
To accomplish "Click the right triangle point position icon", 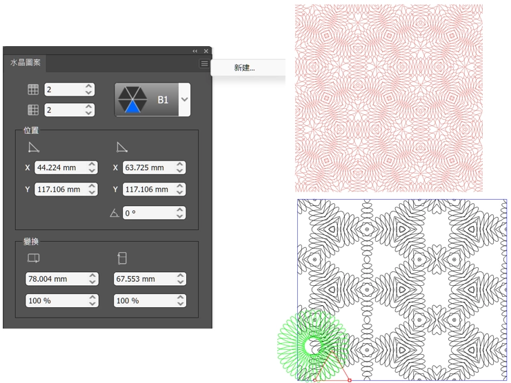I will (121, 147).
